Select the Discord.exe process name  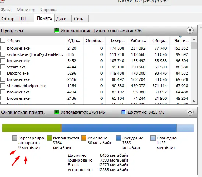[x=18, y=73]
